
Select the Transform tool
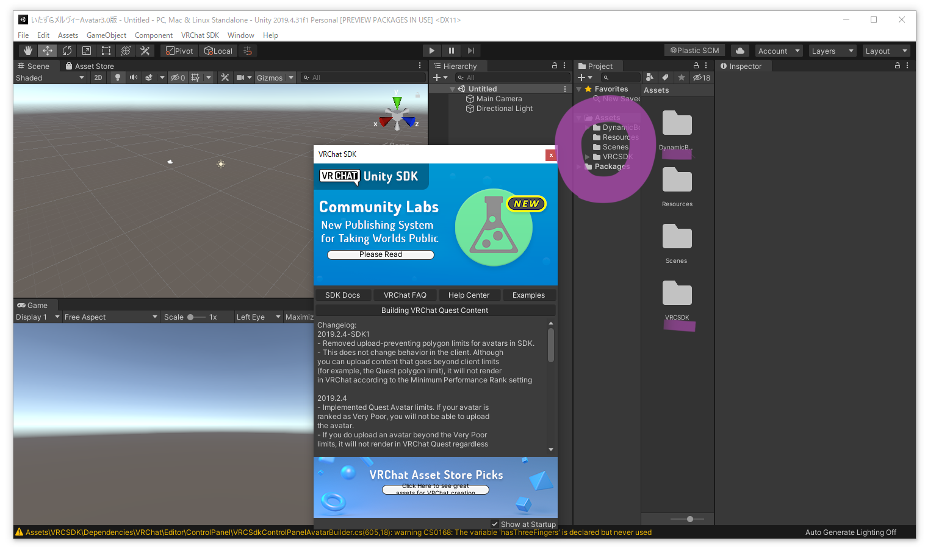pos(126,51)
